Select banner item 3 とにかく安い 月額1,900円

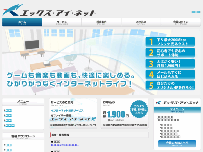pos(170,64)
